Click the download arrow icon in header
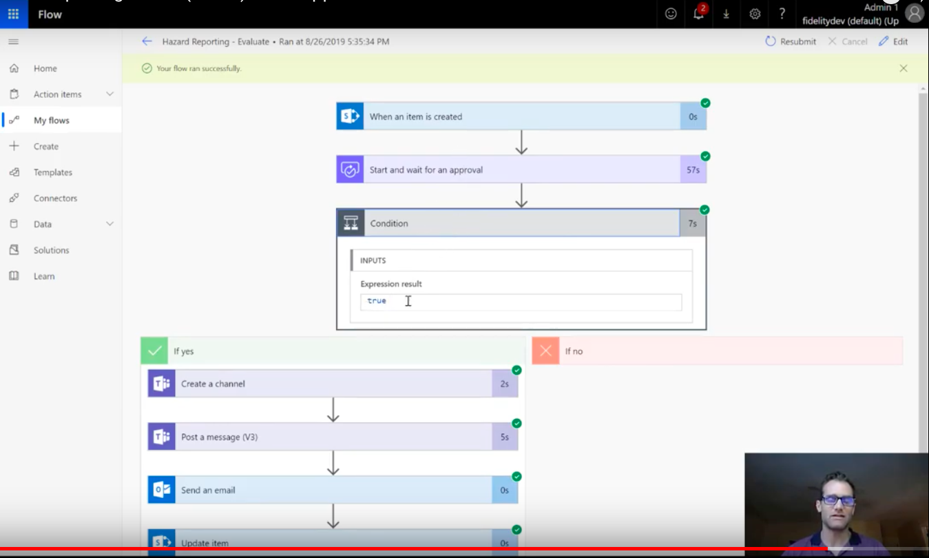This screenshot has width=929, height=558. [x=726, y=14]
